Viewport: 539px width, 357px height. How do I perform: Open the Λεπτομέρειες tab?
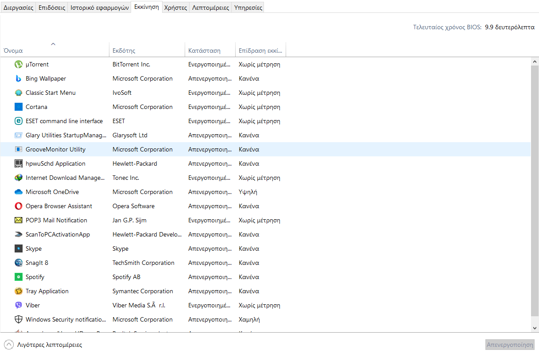(210, 8)
